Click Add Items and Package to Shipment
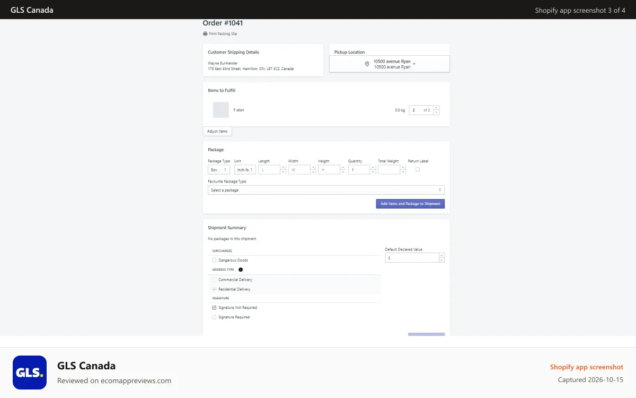This screenshot has width=636, height=398. (410, 204)
